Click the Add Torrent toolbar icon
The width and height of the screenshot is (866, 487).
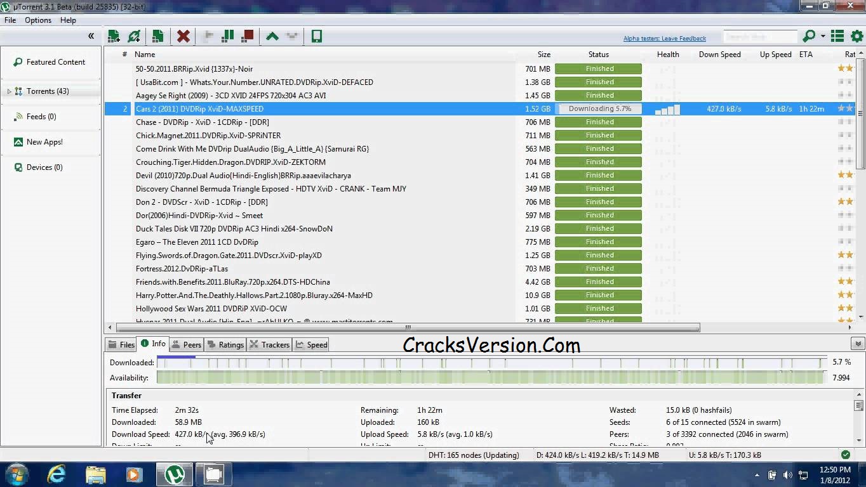click(114, 36)
